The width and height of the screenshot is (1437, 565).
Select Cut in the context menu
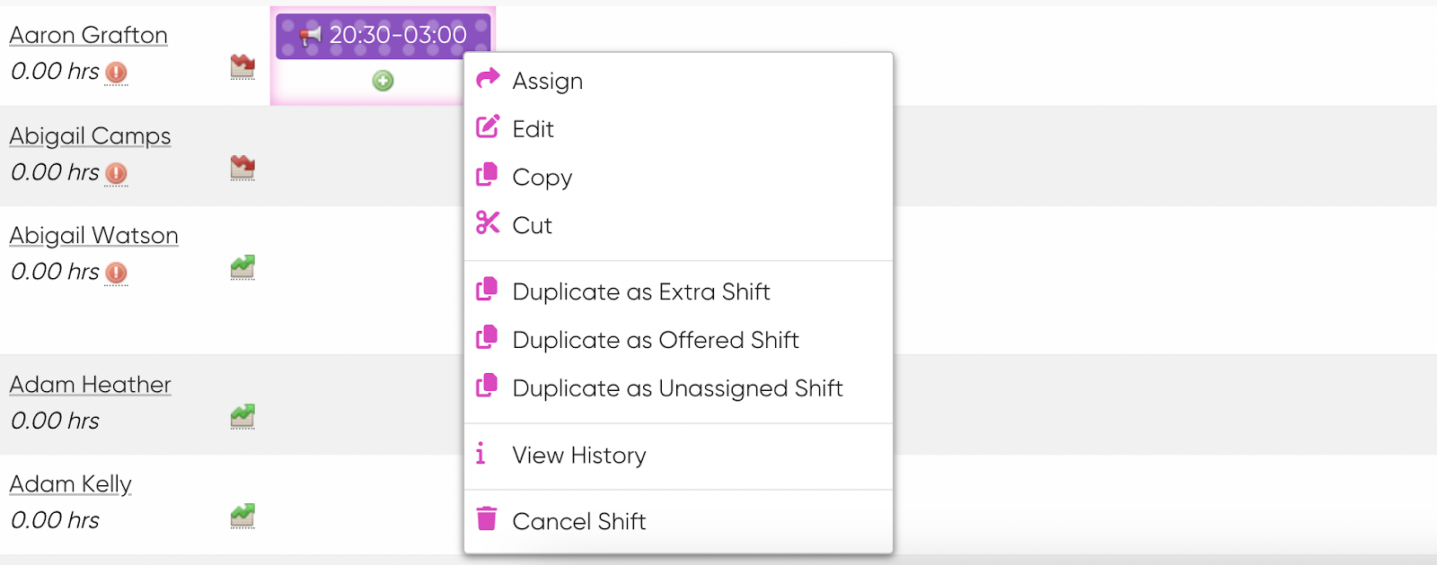678,226
